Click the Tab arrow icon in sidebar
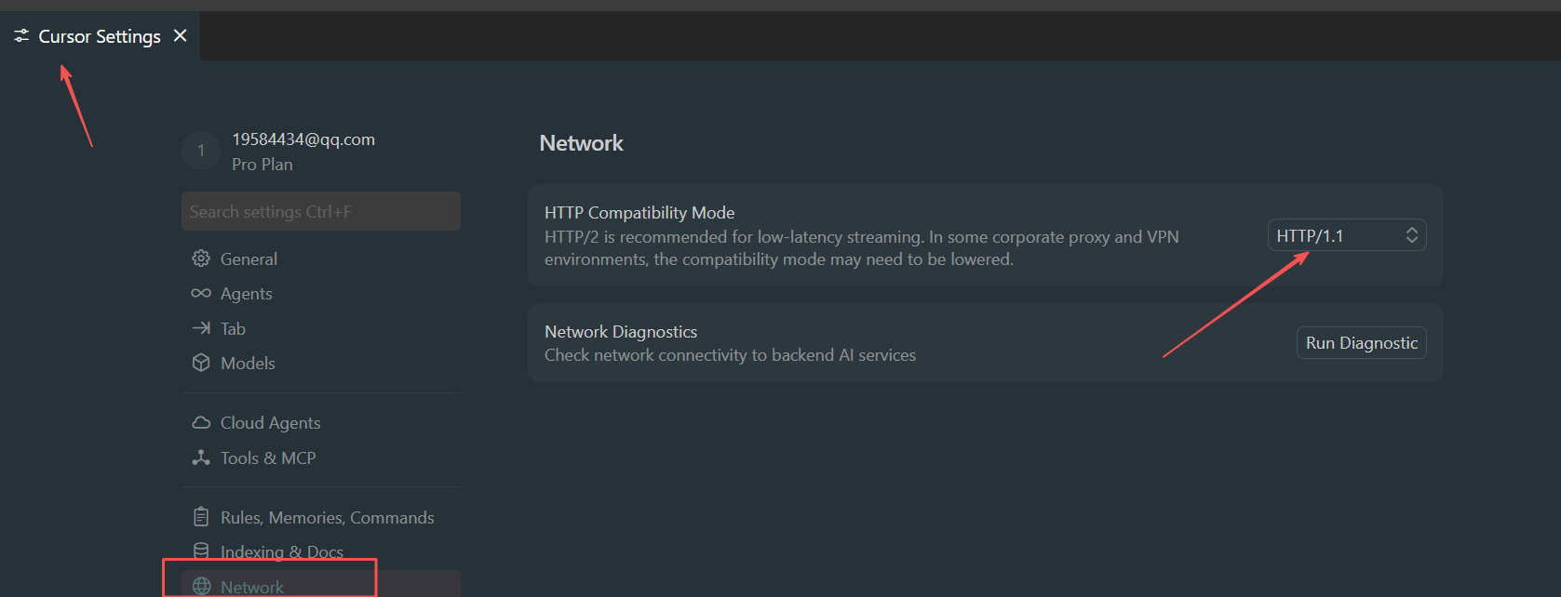 201,328
